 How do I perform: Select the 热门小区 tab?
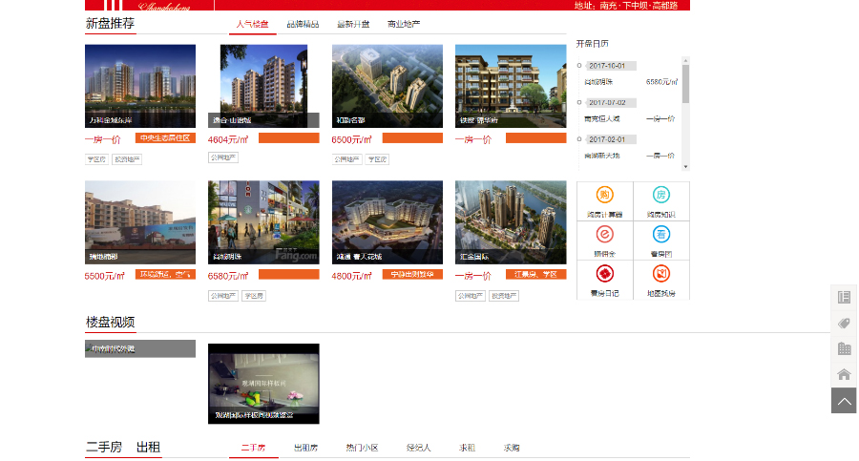point(362,448)
